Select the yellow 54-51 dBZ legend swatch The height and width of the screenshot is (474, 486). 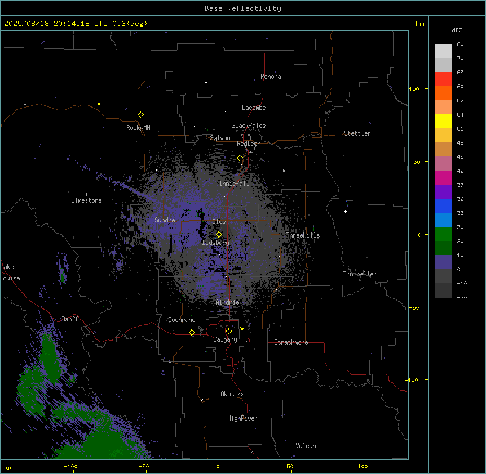pos(443,121)
